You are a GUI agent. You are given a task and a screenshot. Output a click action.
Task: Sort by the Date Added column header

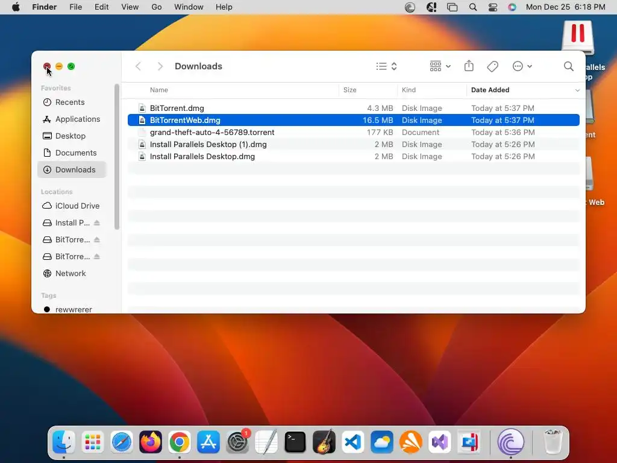point(490,90)
